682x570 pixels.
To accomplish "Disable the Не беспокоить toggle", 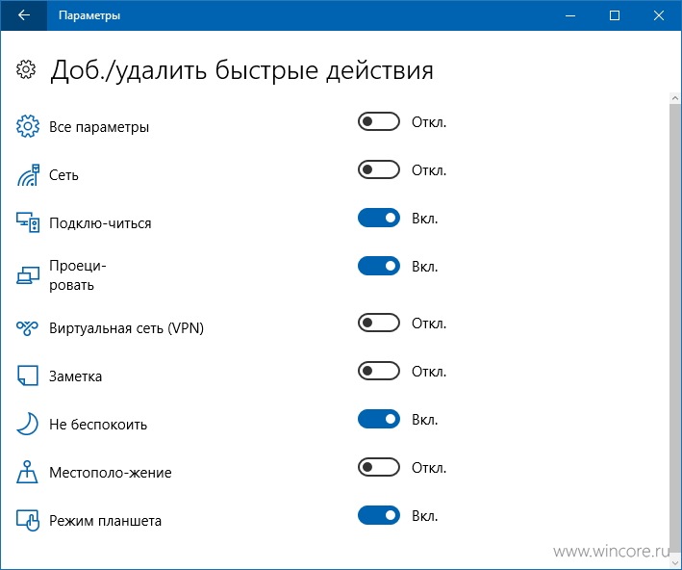I will click(379, 420).
